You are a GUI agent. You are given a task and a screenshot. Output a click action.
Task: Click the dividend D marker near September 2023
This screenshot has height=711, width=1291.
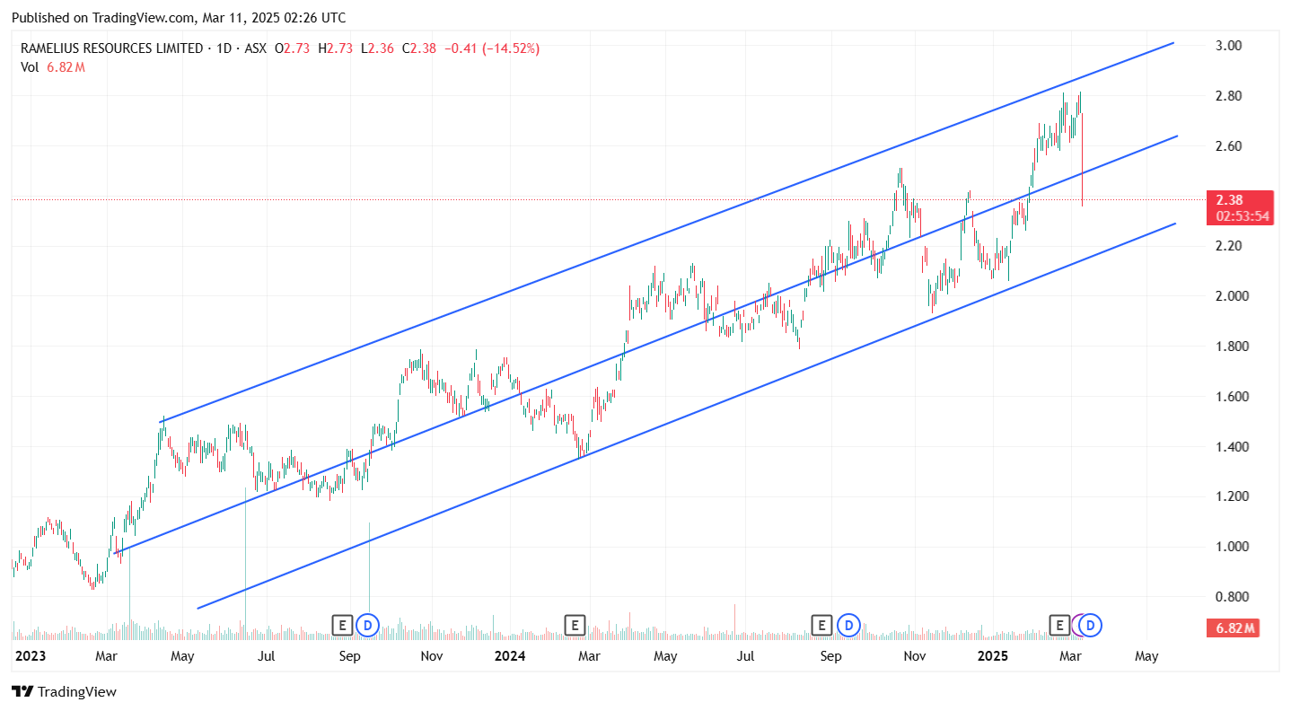[x=366, y=624]
